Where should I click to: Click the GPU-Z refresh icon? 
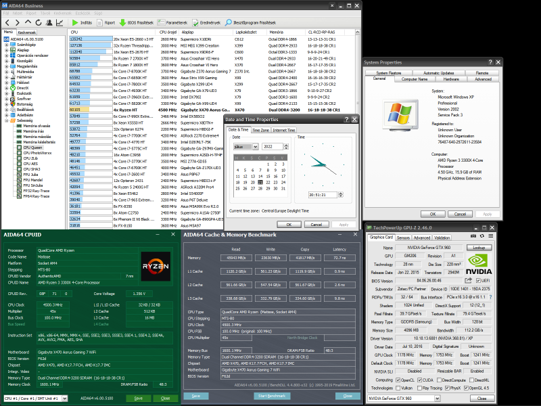point(482,236)
